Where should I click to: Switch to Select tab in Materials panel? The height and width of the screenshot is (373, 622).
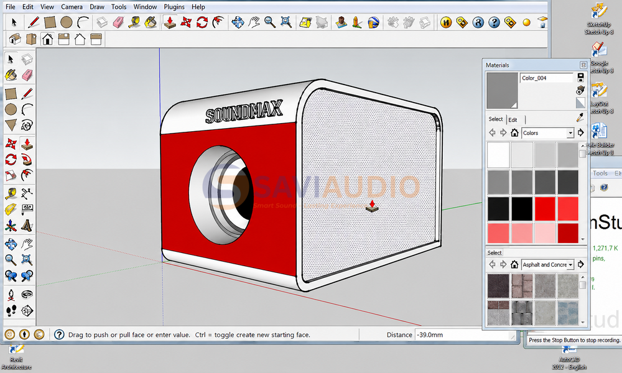tap(496, 119)
